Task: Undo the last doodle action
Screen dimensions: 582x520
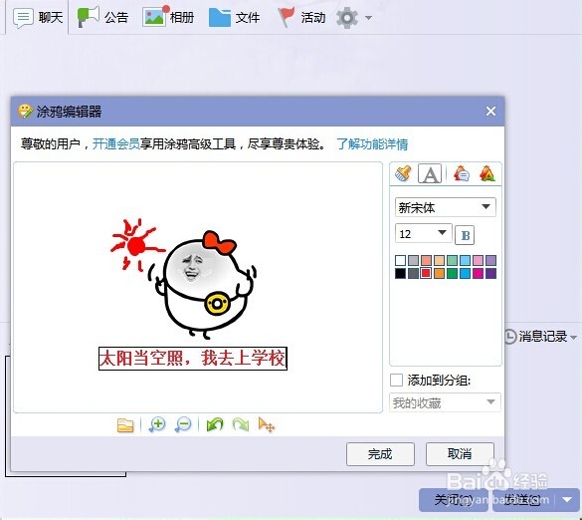Action: pos(215,424)
